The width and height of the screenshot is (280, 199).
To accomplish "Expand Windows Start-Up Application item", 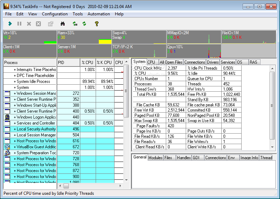I will point(15,105).
